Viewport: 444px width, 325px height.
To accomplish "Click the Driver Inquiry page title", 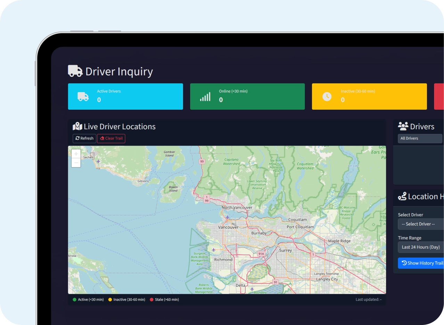I will tap(119, 71).
